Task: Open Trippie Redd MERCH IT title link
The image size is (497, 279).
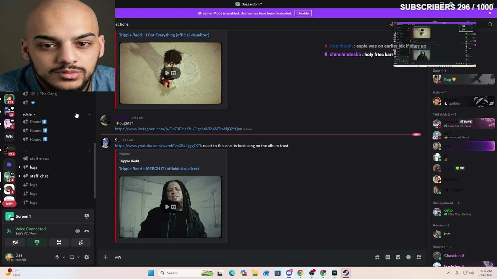Action: pos(159,169)
